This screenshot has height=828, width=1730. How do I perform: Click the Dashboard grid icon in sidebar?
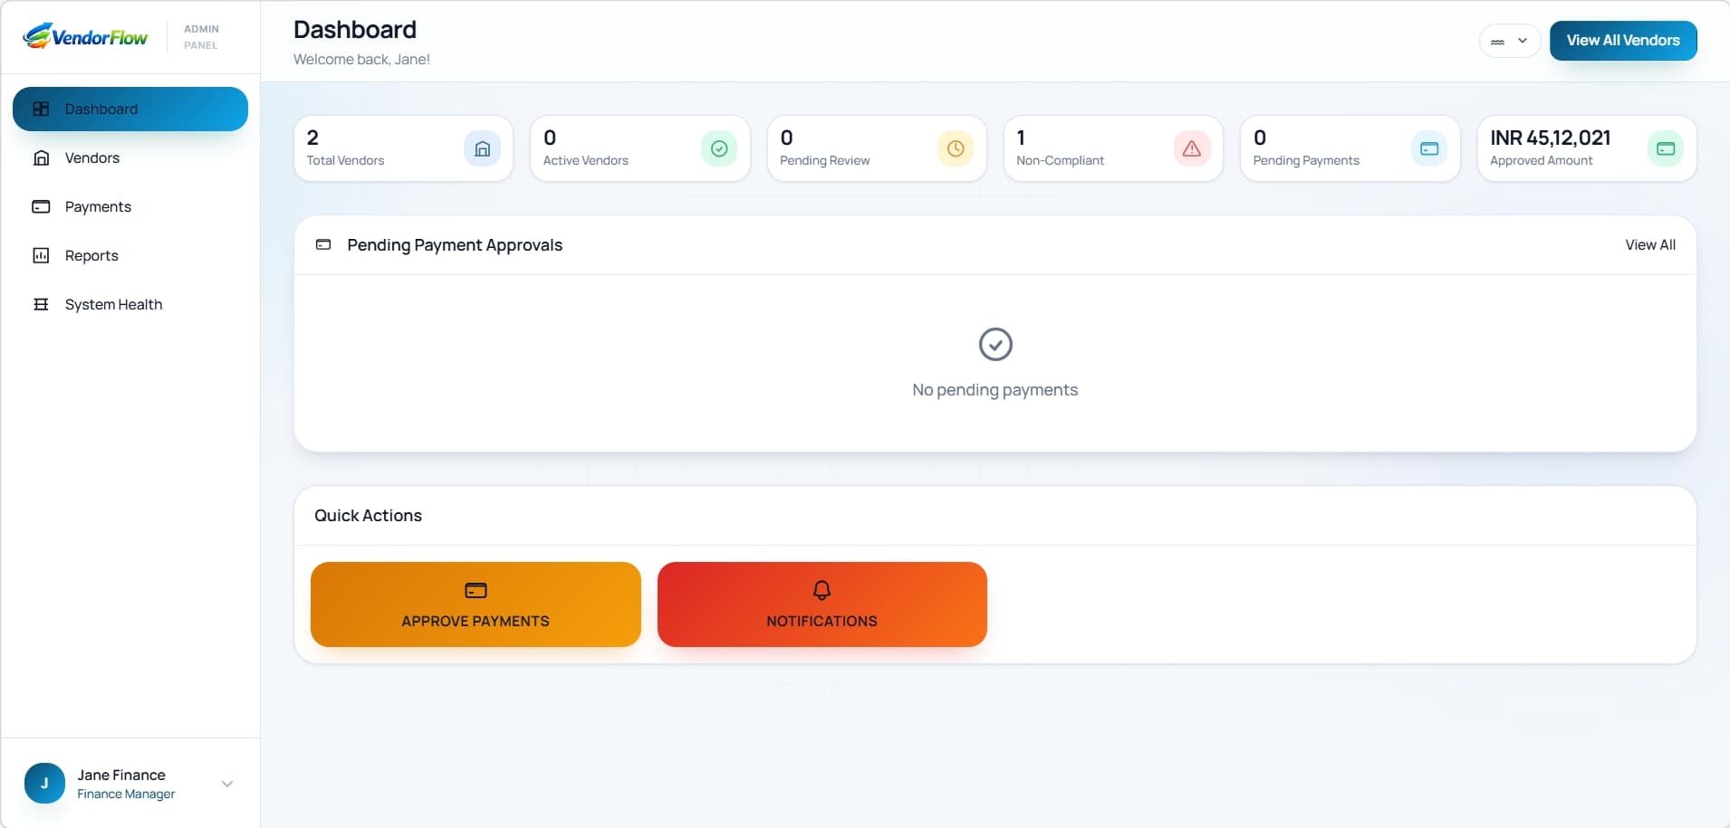tap(42, 108)
